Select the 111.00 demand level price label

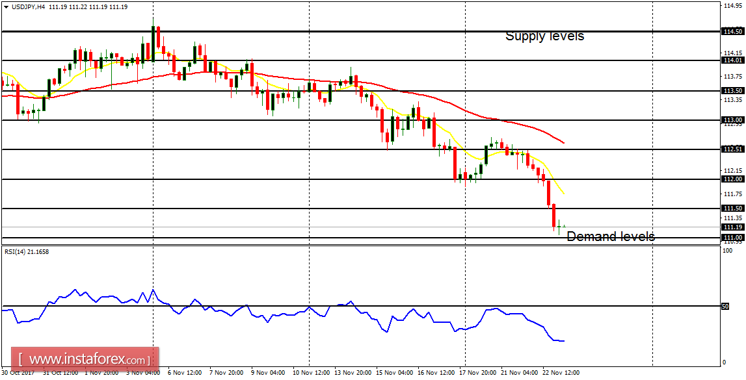(x=732, y=238)
